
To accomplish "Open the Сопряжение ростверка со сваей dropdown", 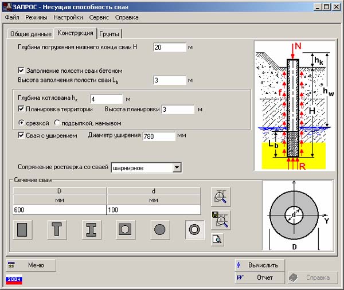I will (x=177, y=167).
